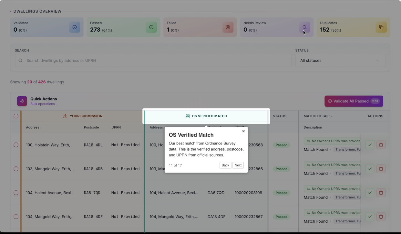
Task: Click the check-circle icon on the Passed card
Action: [x=151, y=27]
